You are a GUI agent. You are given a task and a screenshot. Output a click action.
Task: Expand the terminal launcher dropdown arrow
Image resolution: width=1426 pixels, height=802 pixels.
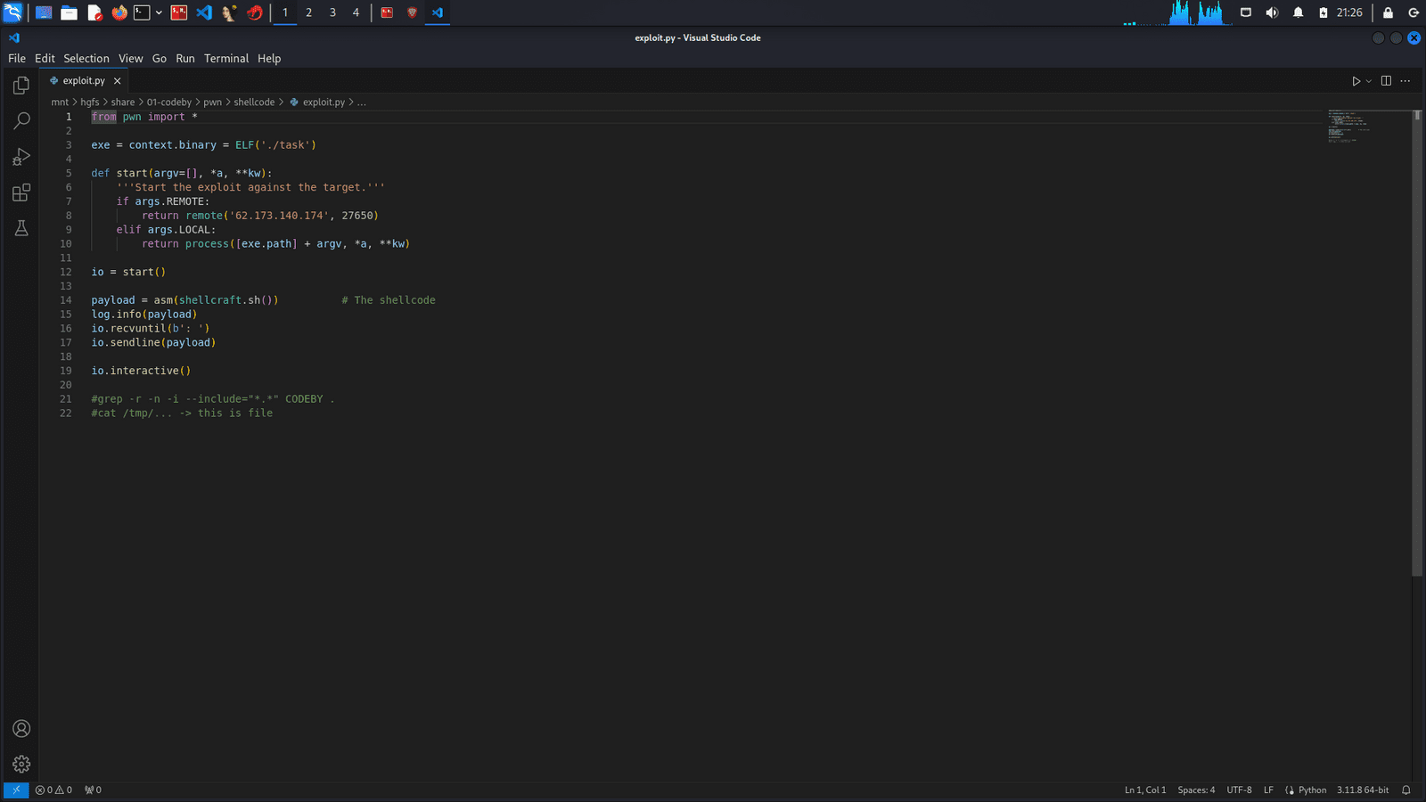point(159,12)
